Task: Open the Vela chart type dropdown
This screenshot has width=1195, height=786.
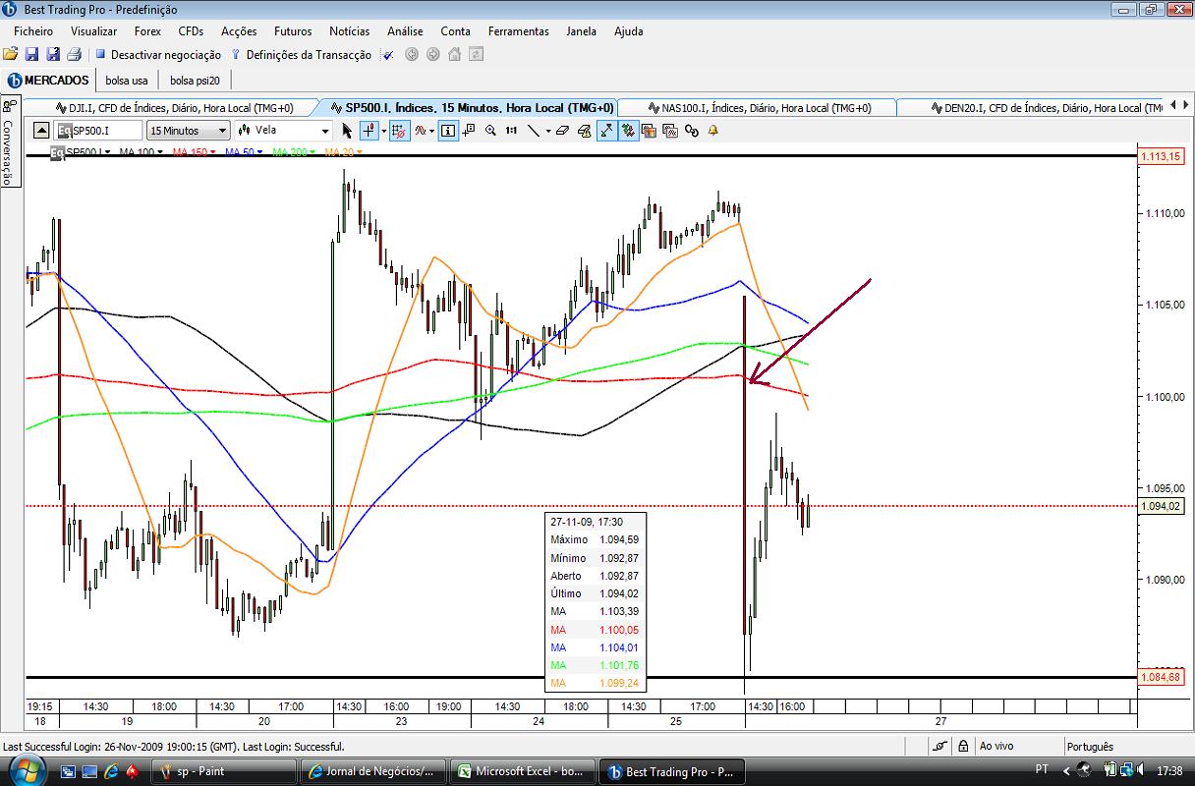Action: coord(282,130)
